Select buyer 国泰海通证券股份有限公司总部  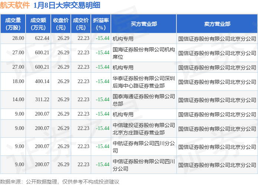click(144, 100)
